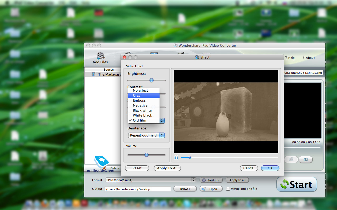Click the preview seek bar handle

tap(190, 157)
